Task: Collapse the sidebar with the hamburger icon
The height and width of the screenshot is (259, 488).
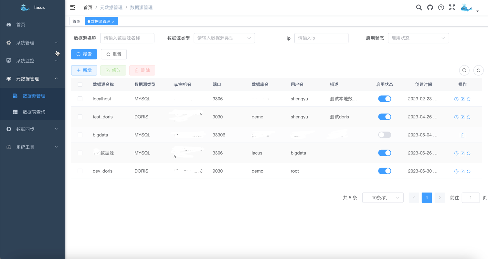Action: 73,7
